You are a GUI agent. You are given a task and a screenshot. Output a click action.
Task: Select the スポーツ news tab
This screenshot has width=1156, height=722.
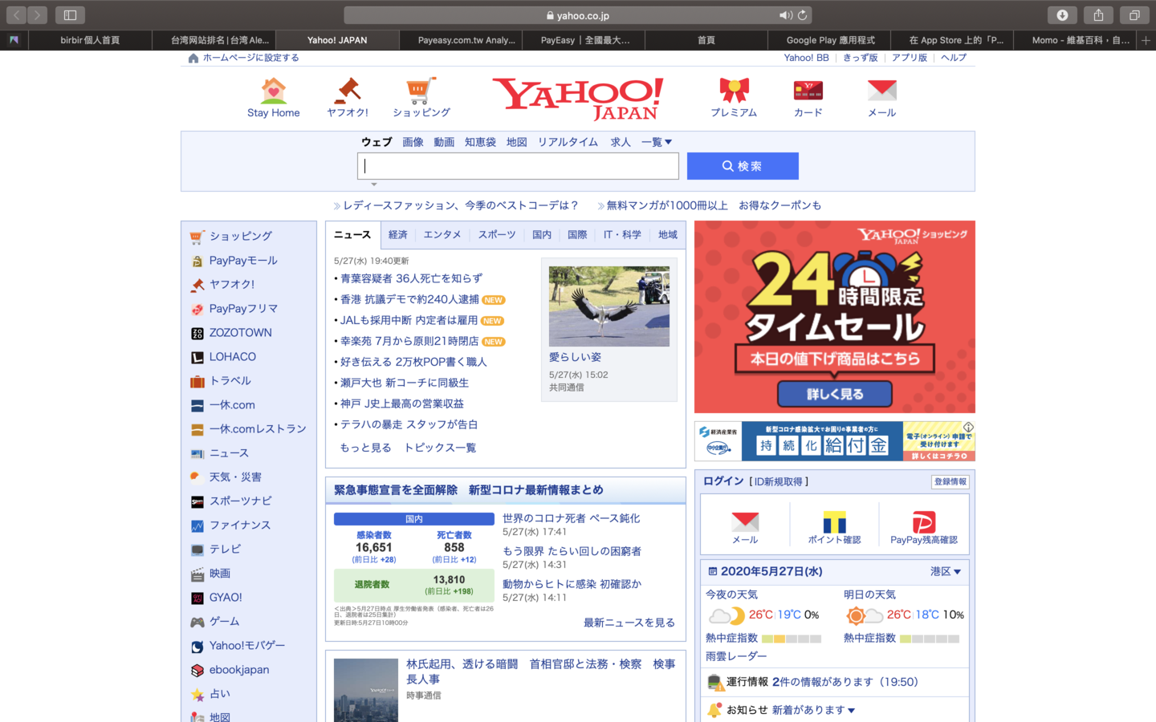point(497,235)
